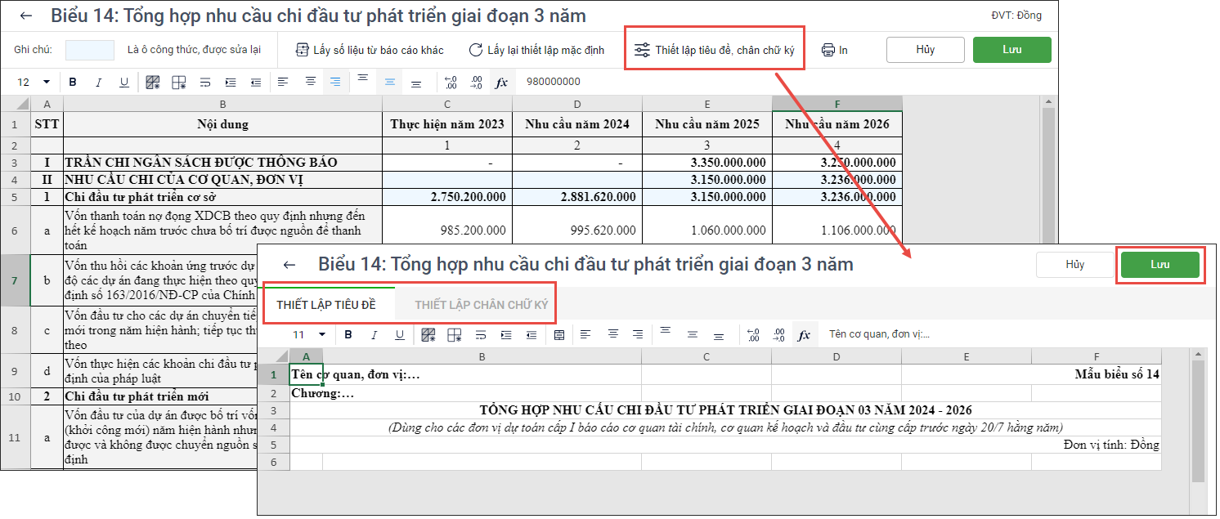Click formula bar showing Tên cơ quan, đơn vị
The image size is (1220, 519).
981,334
